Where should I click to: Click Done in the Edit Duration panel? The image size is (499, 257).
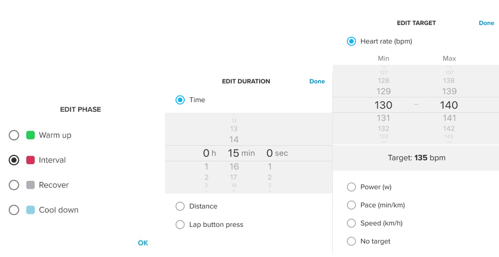317,81
